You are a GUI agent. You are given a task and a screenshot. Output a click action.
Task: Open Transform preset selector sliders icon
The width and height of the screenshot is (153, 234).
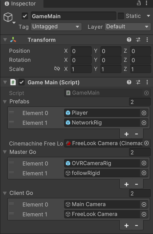(138, 40)
